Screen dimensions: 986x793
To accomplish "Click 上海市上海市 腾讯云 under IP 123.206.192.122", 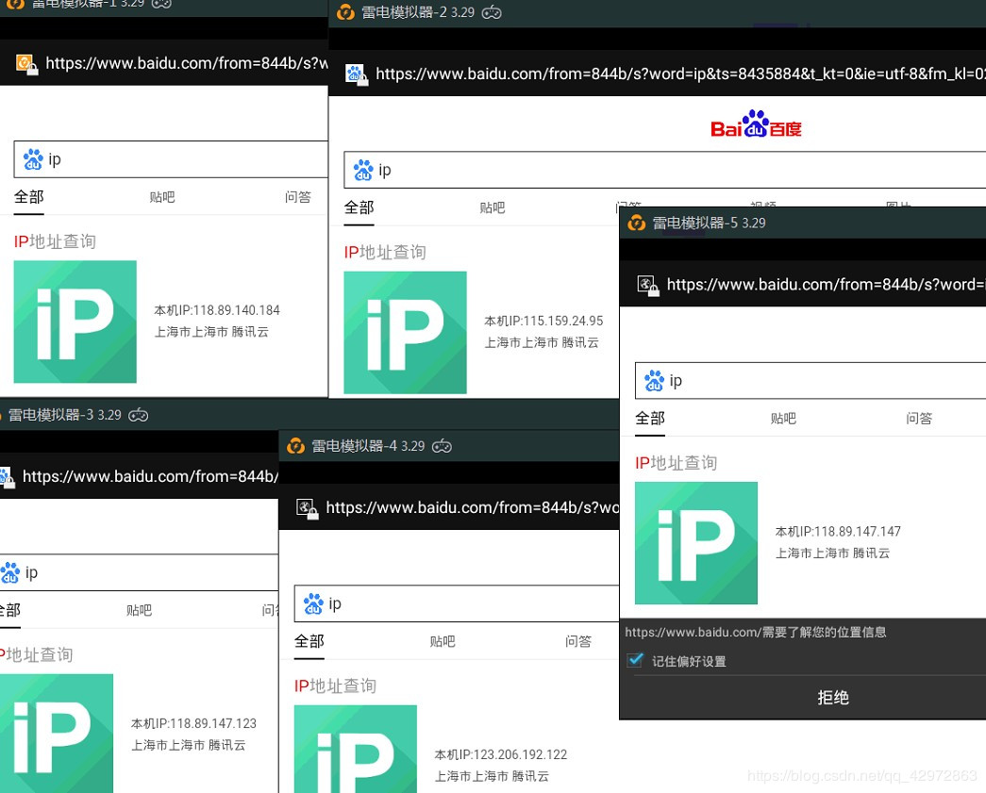I will click(492, 776).
